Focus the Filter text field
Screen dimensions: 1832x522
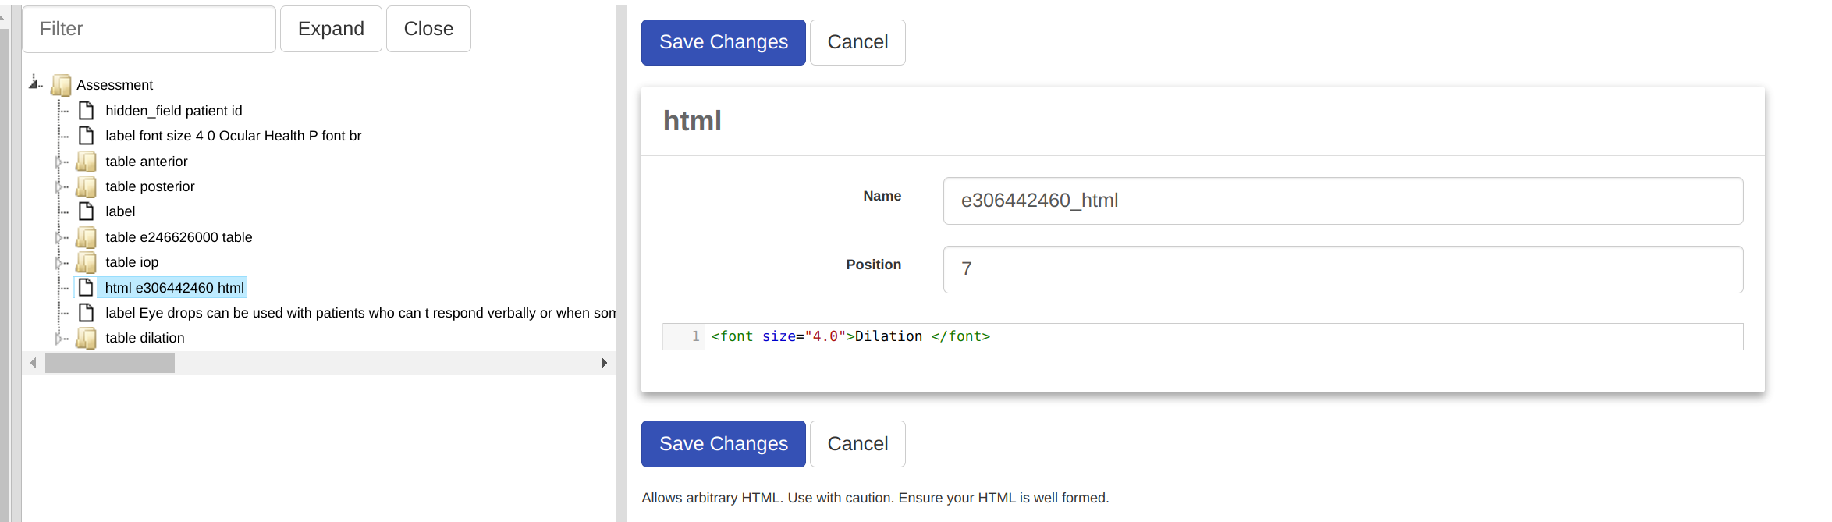click(149, 29)
